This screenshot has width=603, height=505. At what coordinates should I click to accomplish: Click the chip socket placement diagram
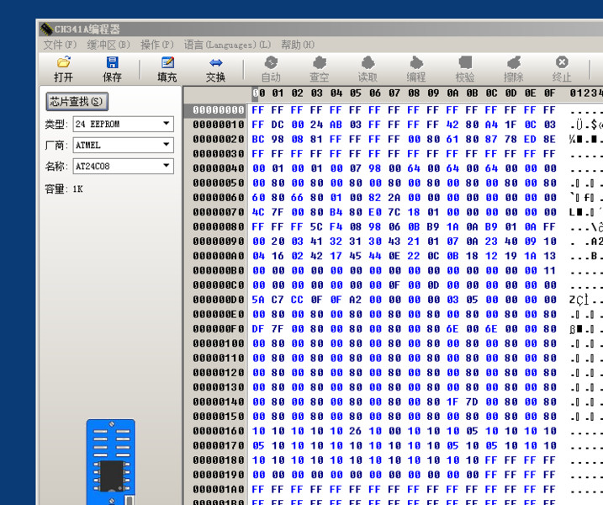click(x=110, y=463)
